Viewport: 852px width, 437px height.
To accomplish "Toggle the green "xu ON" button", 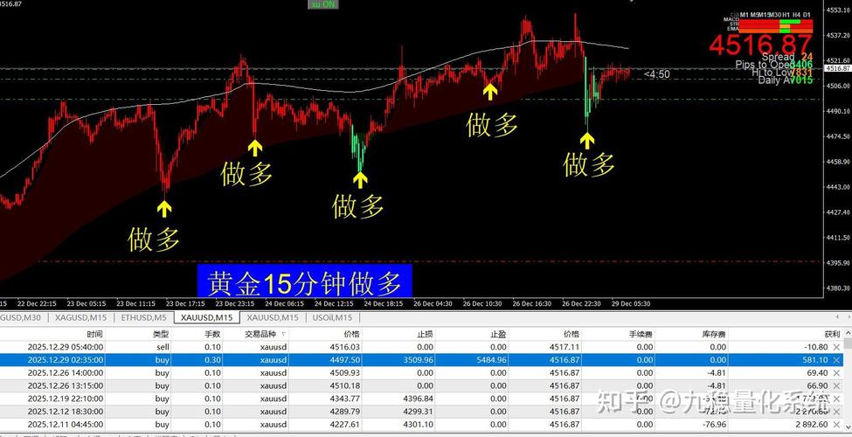I will tap(322, 4).
